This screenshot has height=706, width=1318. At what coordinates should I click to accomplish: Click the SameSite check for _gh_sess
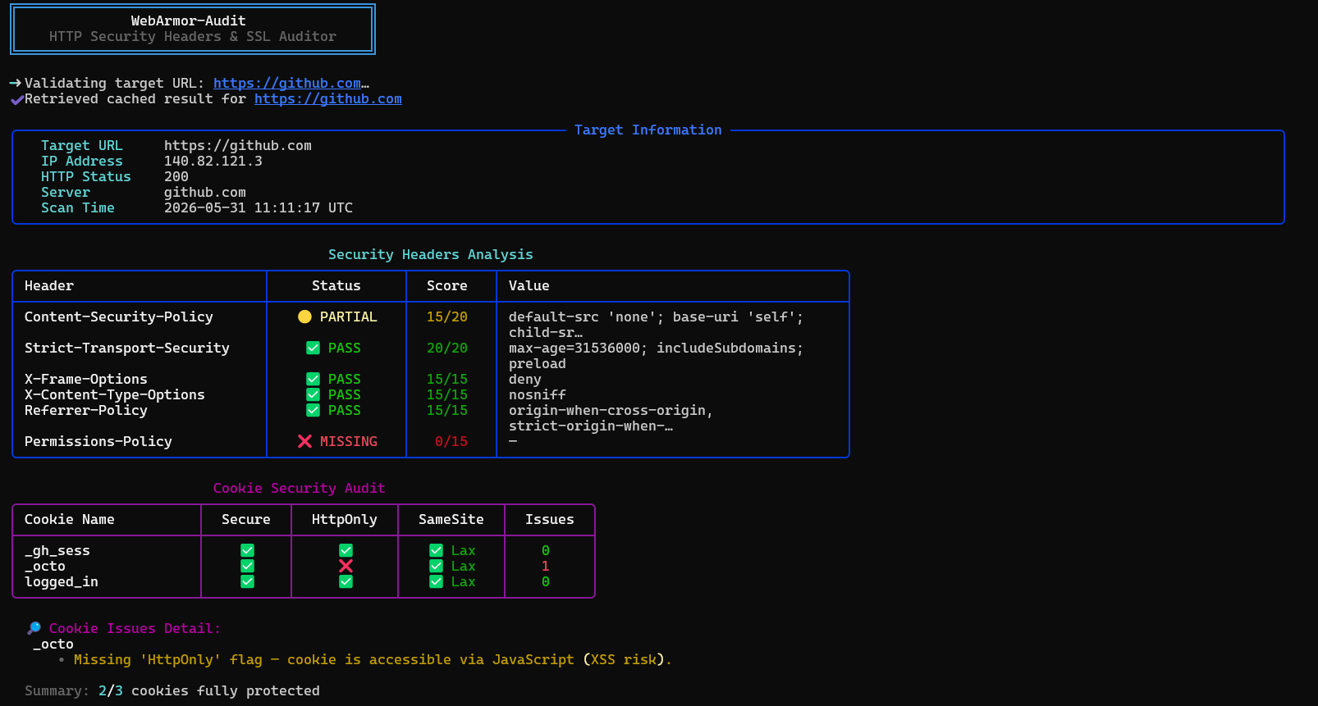(x=436, y=550)
